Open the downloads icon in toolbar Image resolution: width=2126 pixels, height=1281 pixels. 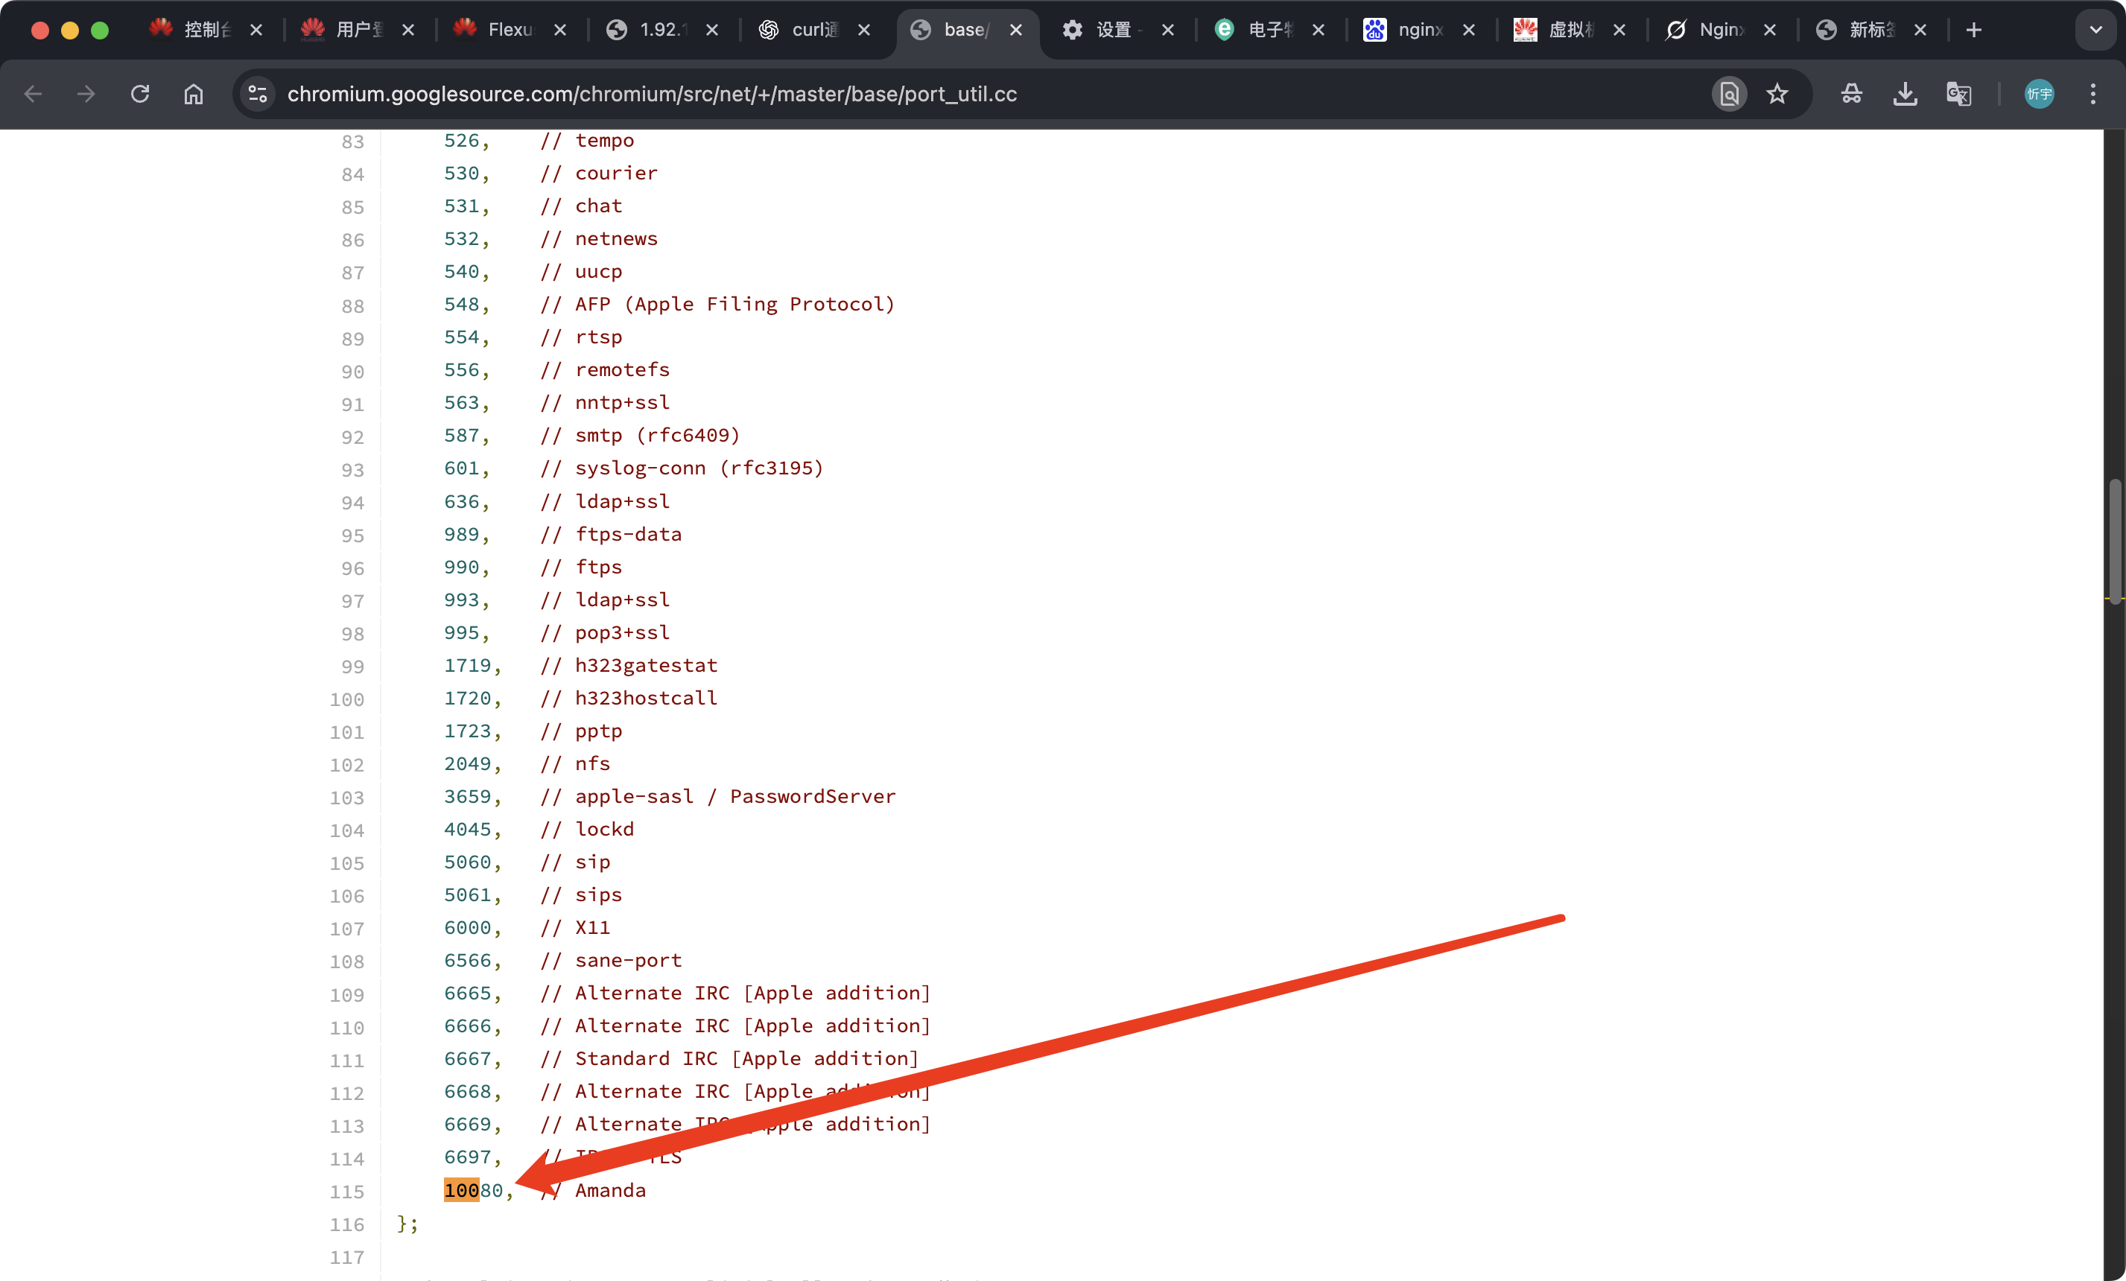point(1905,94)
